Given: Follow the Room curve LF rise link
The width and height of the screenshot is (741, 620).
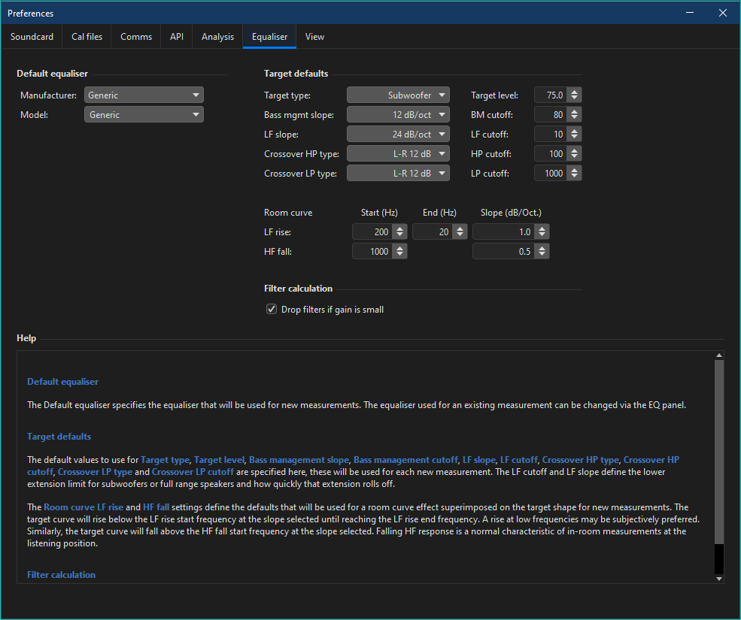Looking at the screenshot, I should [83, 507].
